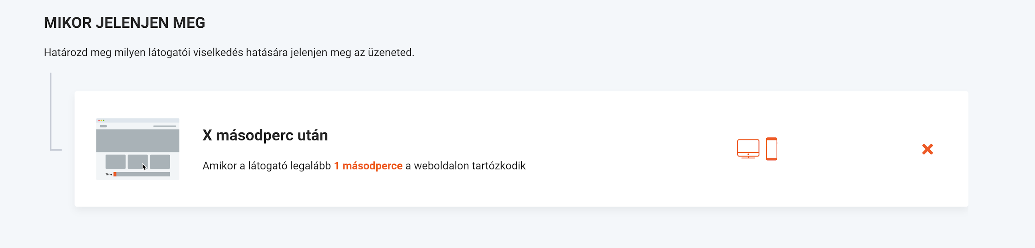The height and width of the screenshot is (248, 1035).
Task: Click the "MIKOR JELENJEN MEG" section heading
Action: [124, 23]
